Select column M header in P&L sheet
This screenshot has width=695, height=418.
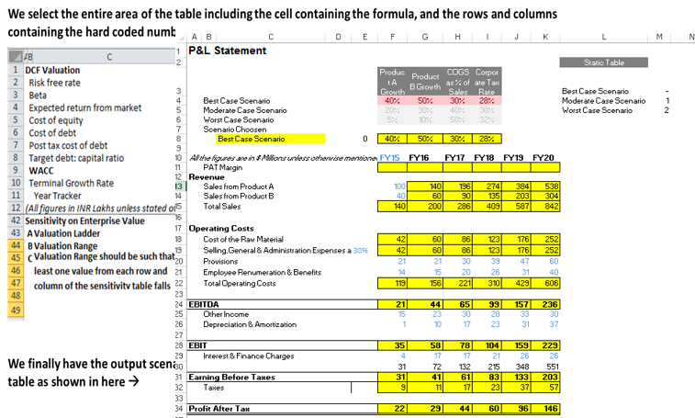pos(659,37)
